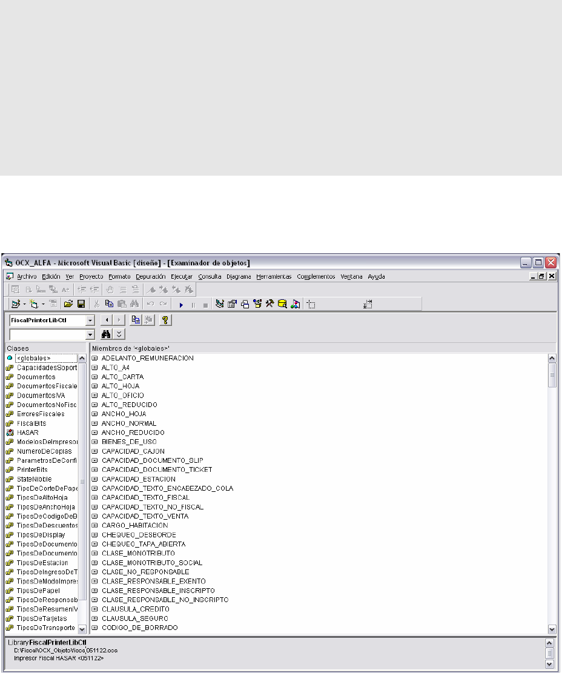
Task: Select the HASAR class in the Clases list
Action: click(27, 433)
